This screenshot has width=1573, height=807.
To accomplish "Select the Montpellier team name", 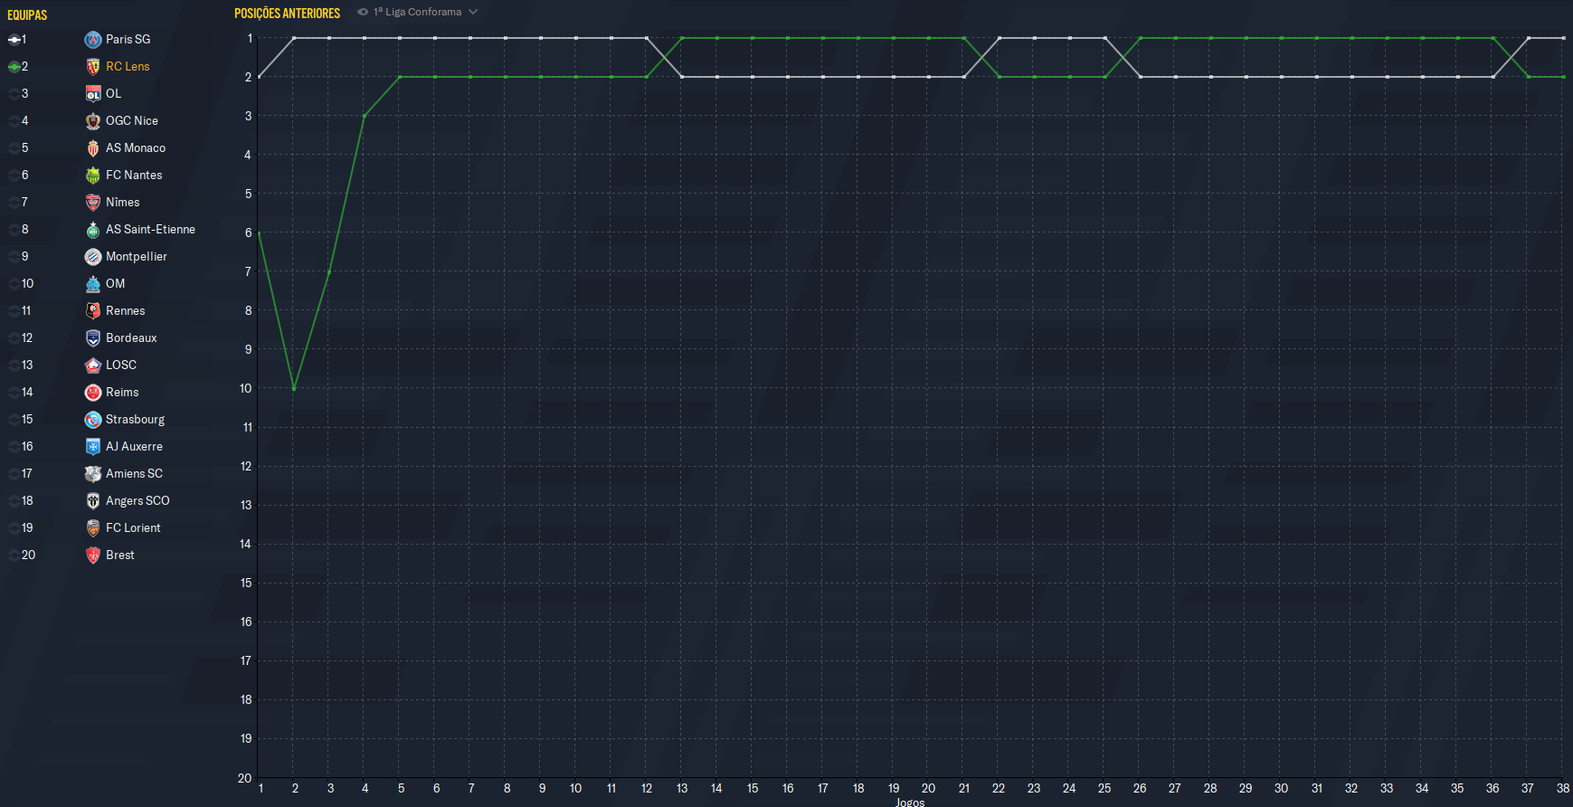I will click(137, 257).
